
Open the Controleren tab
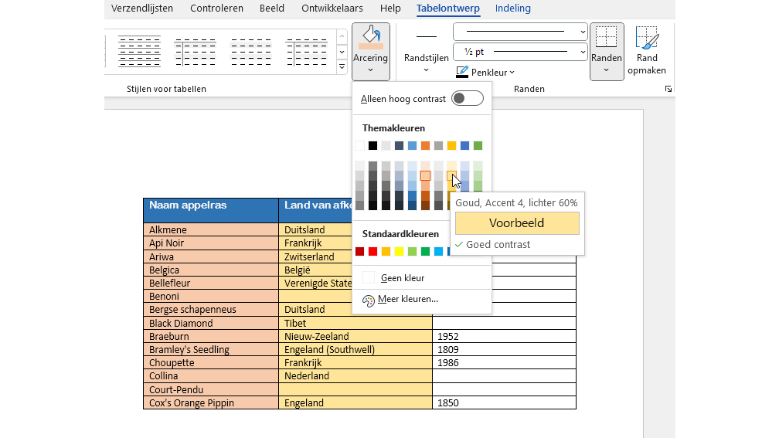216,8
